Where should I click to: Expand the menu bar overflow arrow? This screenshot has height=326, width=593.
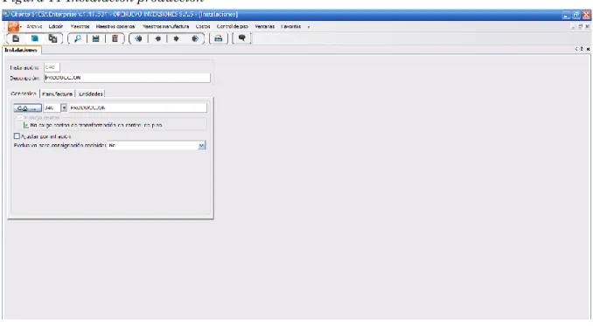[309, 27]
